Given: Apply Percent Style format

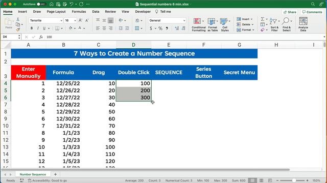Looking at the screenshot, I should click(160, 28).
